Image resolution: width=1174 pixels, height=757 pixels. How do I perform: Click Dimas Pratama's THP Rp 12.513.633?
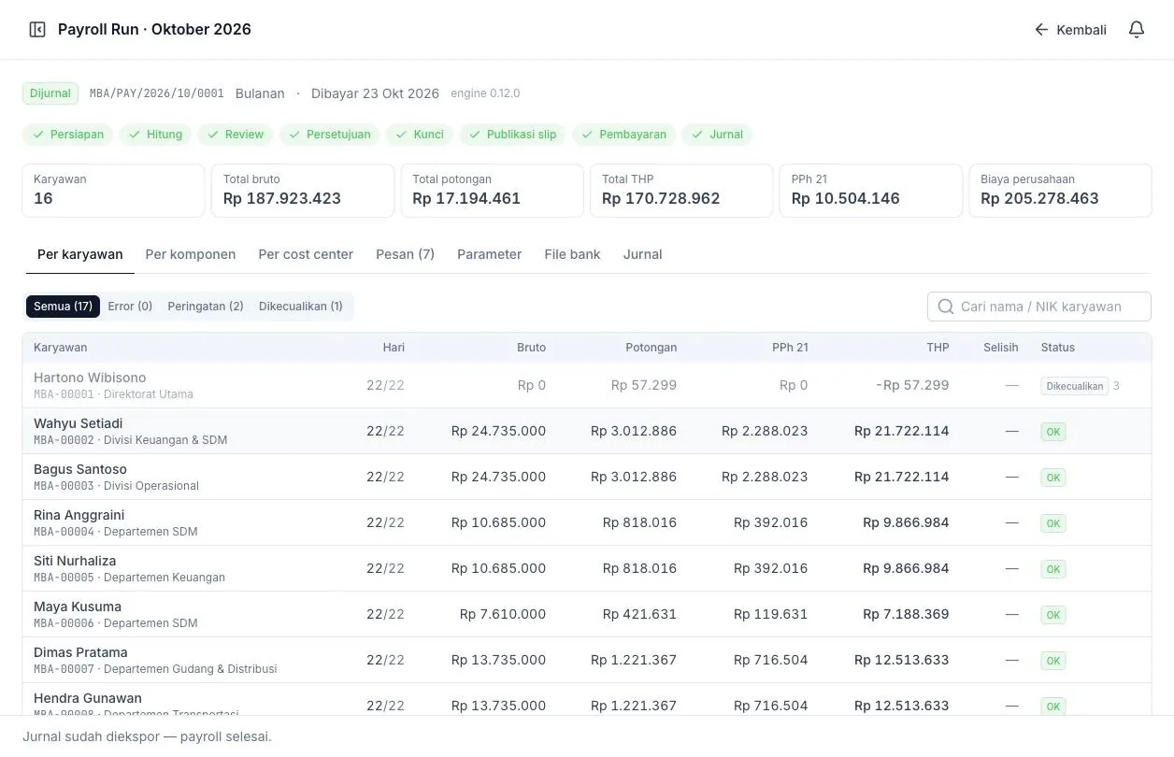pyautogui.click(x=901, y=660)
